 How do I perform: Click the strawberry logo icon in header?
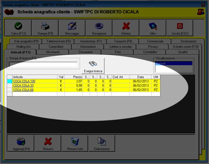9,12
